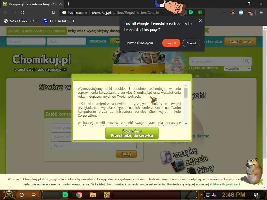Close the Google Translate popup
This screenshot has height=200, width=267.
point(200,21)
